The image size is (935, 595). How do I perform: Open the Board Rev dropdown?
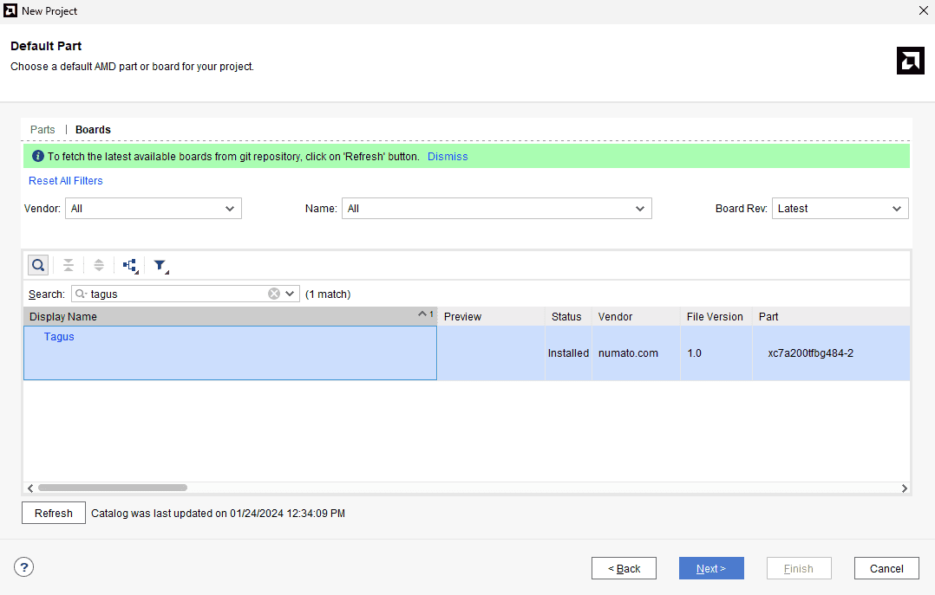(x=840, y=209)
